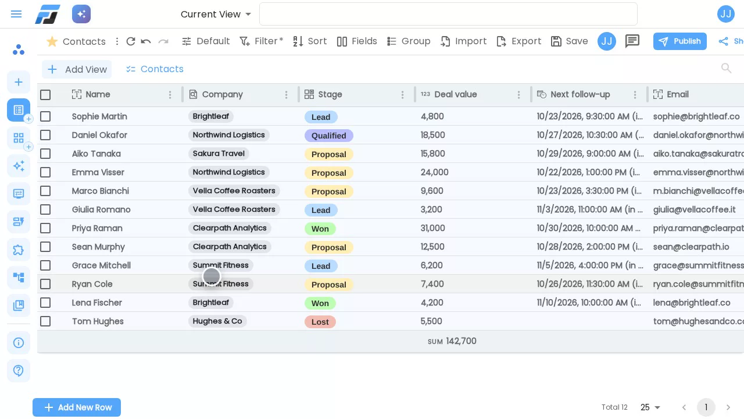Open the AI sparkles sidebar icon
Screen dimensions: 744x419
(19, 166)
